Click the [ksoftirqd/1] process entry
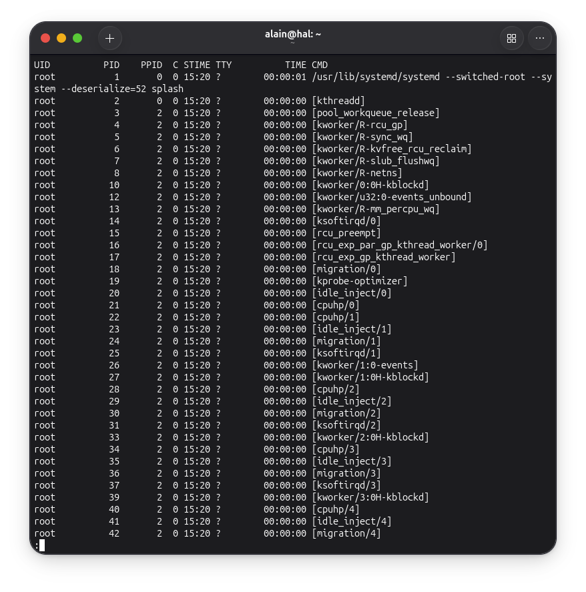 pos(346,353)
